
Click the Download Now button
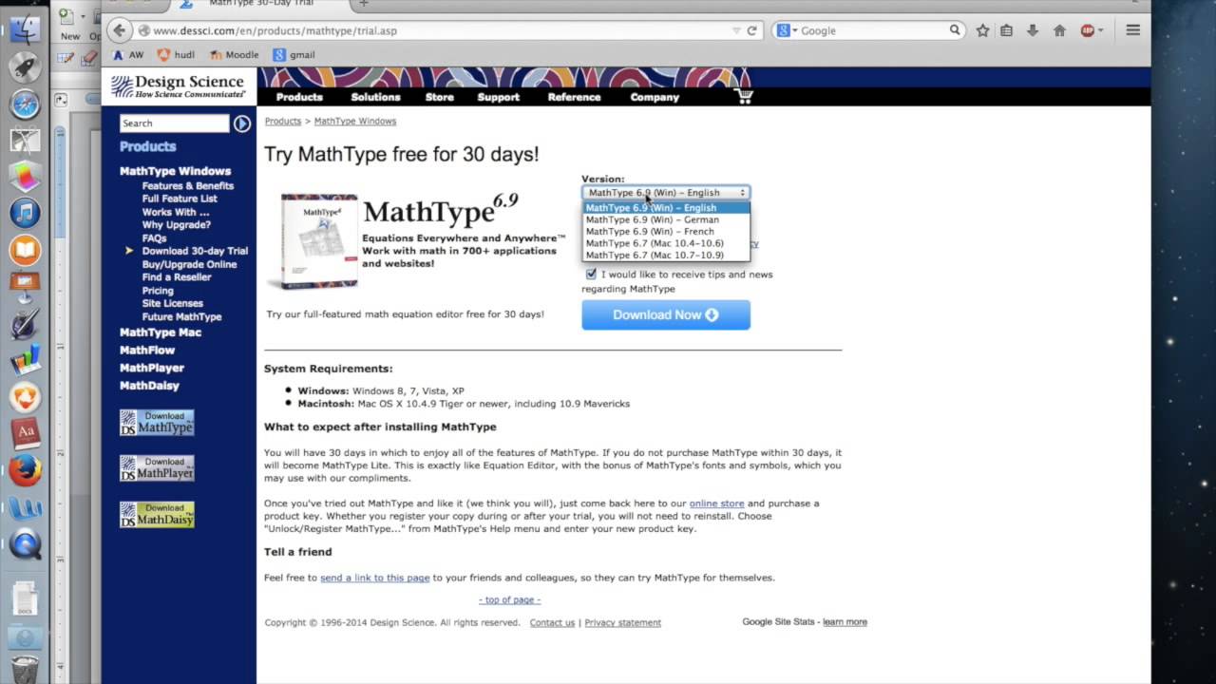pyautogui.click(x=666, y=315)
